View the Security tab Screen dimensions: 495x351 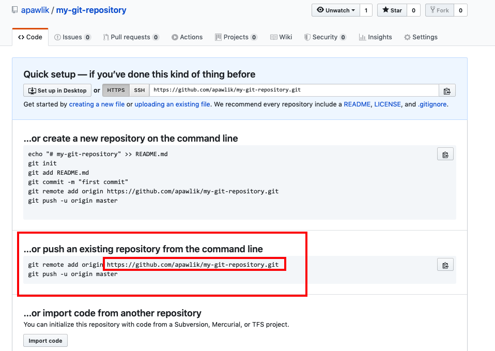click(325, 37)
